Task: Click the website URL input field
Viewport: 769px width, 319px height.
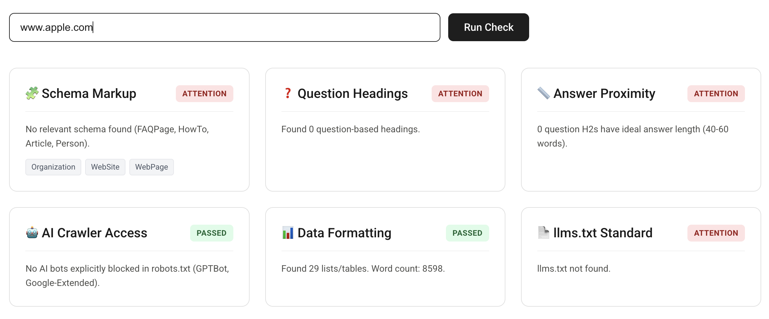Action: click(224, 27)
